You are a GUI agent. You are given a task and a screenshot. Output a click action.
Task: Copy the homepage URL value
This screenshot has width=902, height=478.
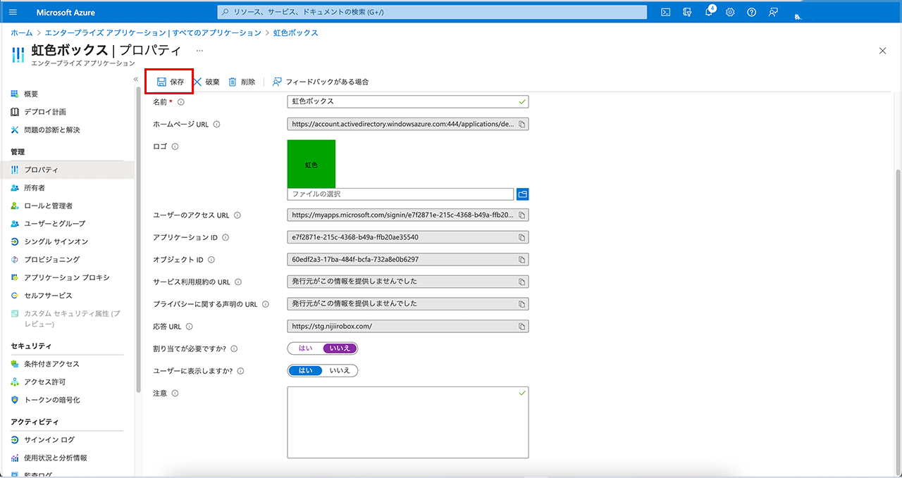tap(522, 125)
